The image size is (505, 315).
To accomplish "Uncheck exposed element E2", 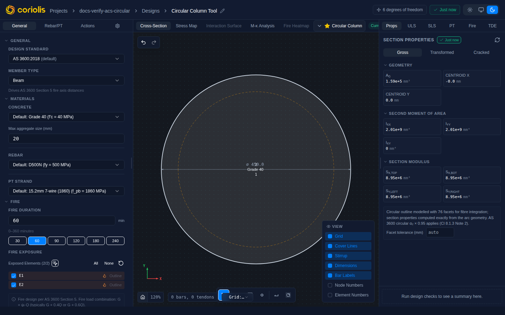I will click(x=14, y=285).
